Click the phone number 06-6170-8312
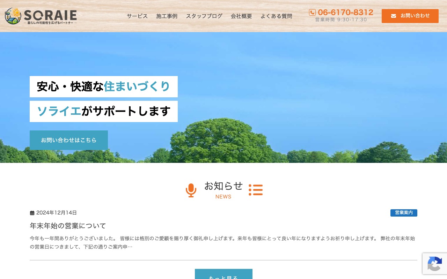This screenshot has width=447, height=279. (345, 13)
